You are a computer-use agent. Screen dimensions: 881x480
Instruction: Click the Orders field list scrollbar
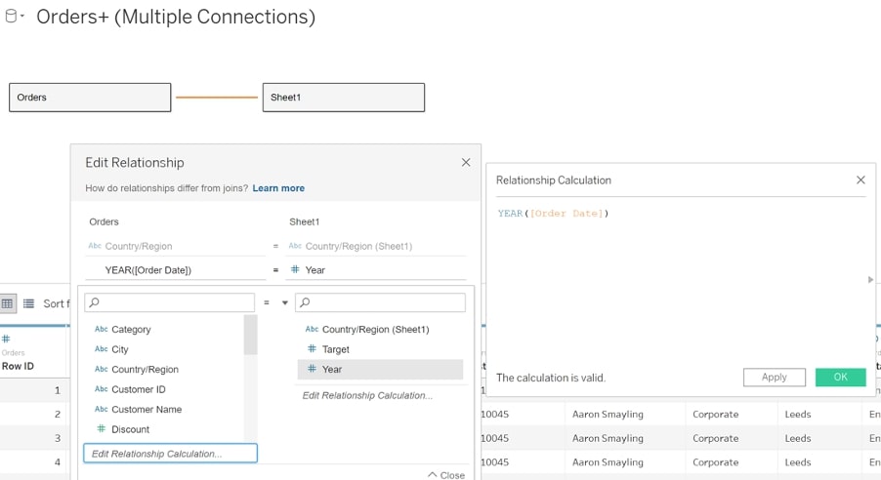250,336
